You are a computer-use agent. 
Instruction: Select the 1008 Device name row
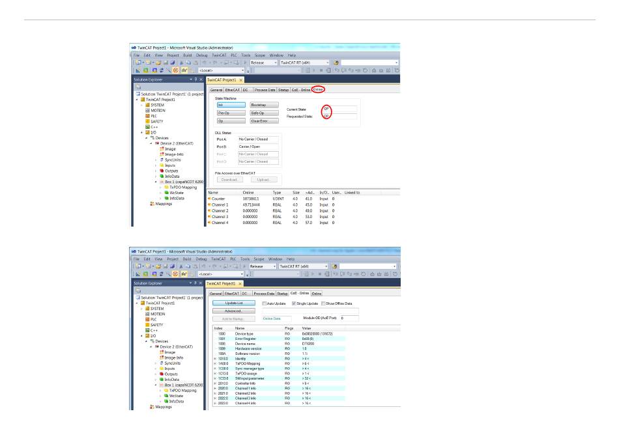pyautogui.click(x=279, y=344)
